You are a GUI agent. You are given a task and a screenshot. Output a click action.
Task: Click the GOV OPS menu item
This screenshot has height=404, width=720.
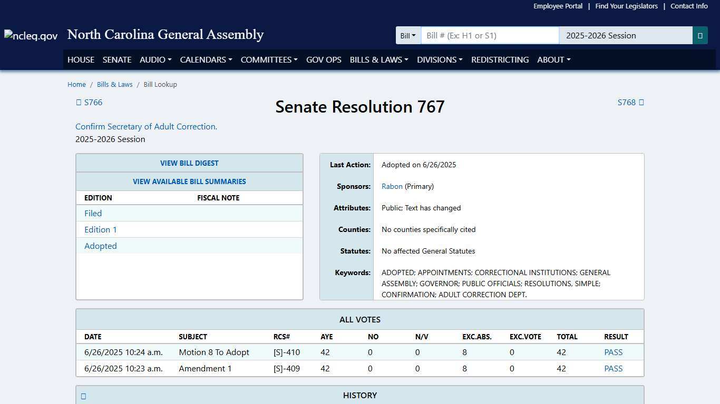[324, 59]
